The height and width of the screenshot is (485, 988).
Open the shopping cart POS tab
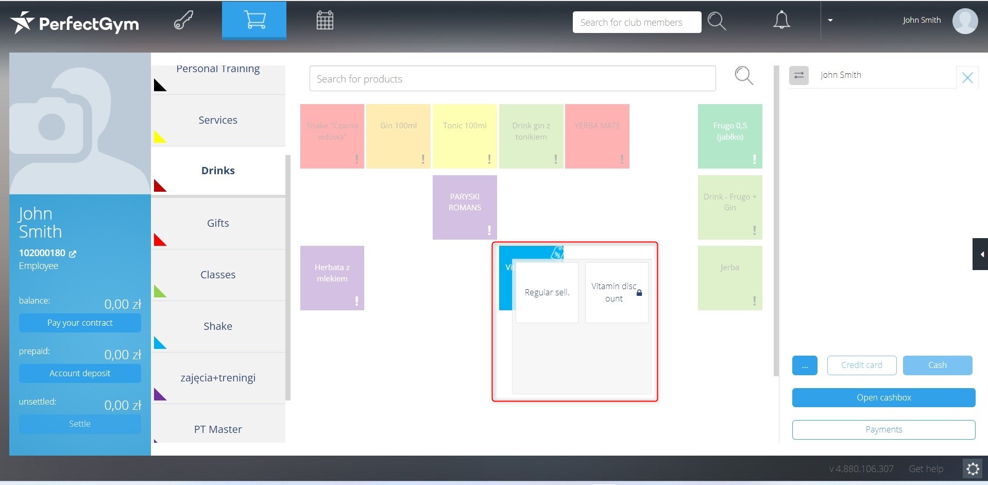[254, 20]
